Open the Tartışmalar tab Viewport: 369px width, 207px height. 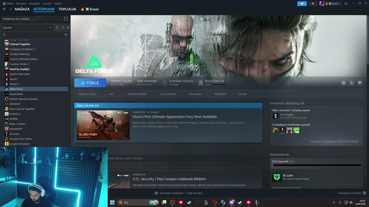click(195, 94)
